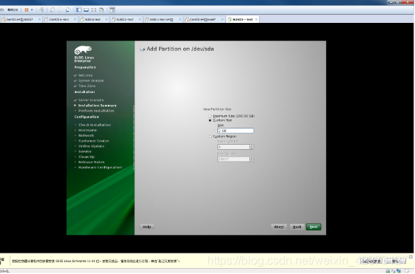Click Installation Summary step in sidebar
415x274 pixels.
coord(97,106)
